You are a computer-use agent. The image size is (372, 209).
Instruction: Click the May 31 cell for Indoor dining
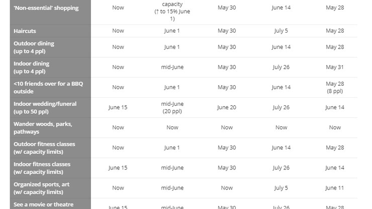pyautogui.click(x=335, y=67)
